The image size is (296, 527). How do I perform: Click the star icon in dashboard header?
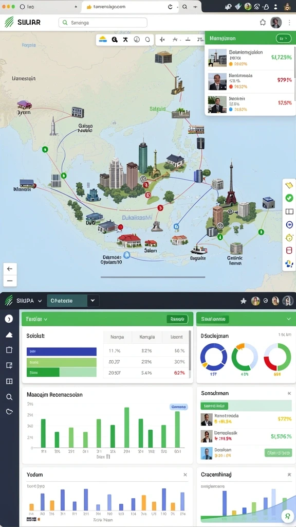[x=243, y=301]
